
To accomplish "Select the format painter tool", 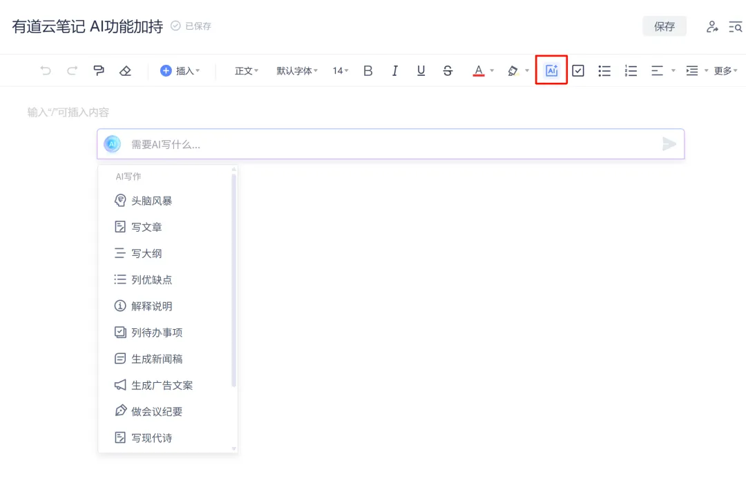I will (x=99, y=71).
